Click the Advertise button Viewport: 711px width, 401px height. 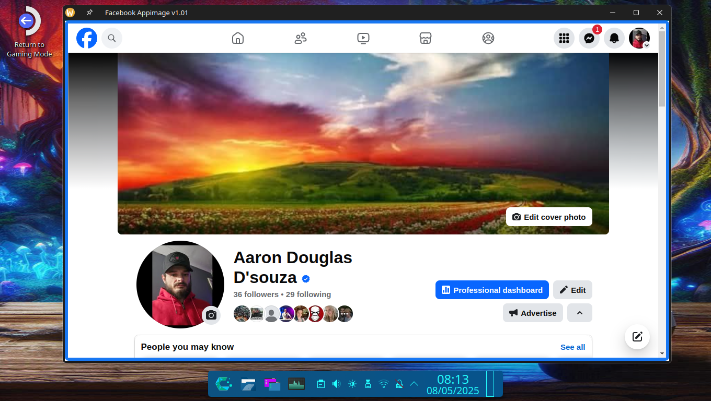click(533, 313)
